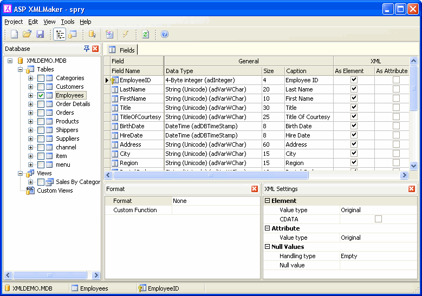Collapse the Tables tree node
Screen dimensions: 422x296
(21, 69)
